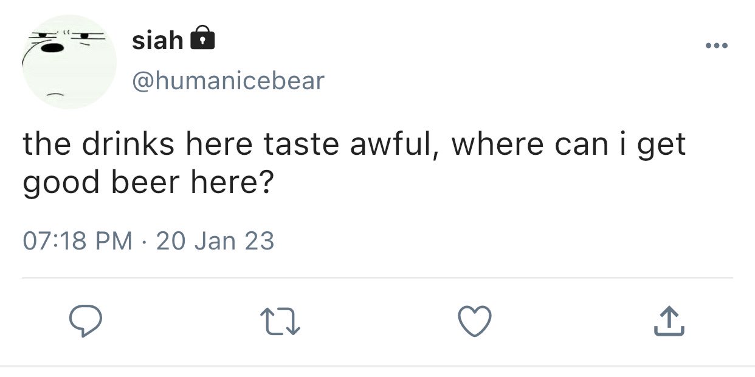View the bear face avatar image

[x=69, y=61]
